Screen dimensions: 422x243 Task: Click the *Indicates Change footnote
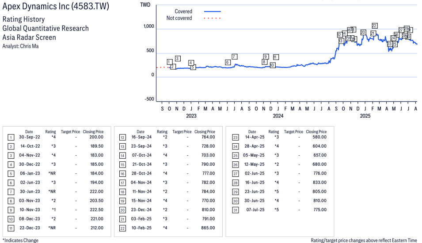coord(20,240)
